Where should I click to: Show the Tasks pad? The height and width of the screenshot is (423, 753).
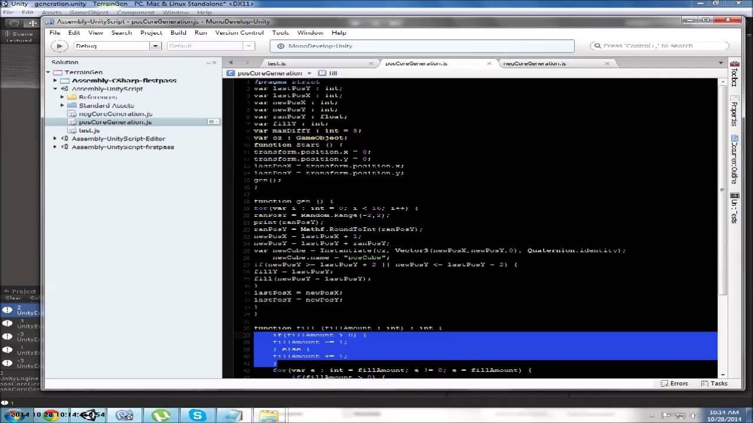pyautogui.click(x=714, y=383)
